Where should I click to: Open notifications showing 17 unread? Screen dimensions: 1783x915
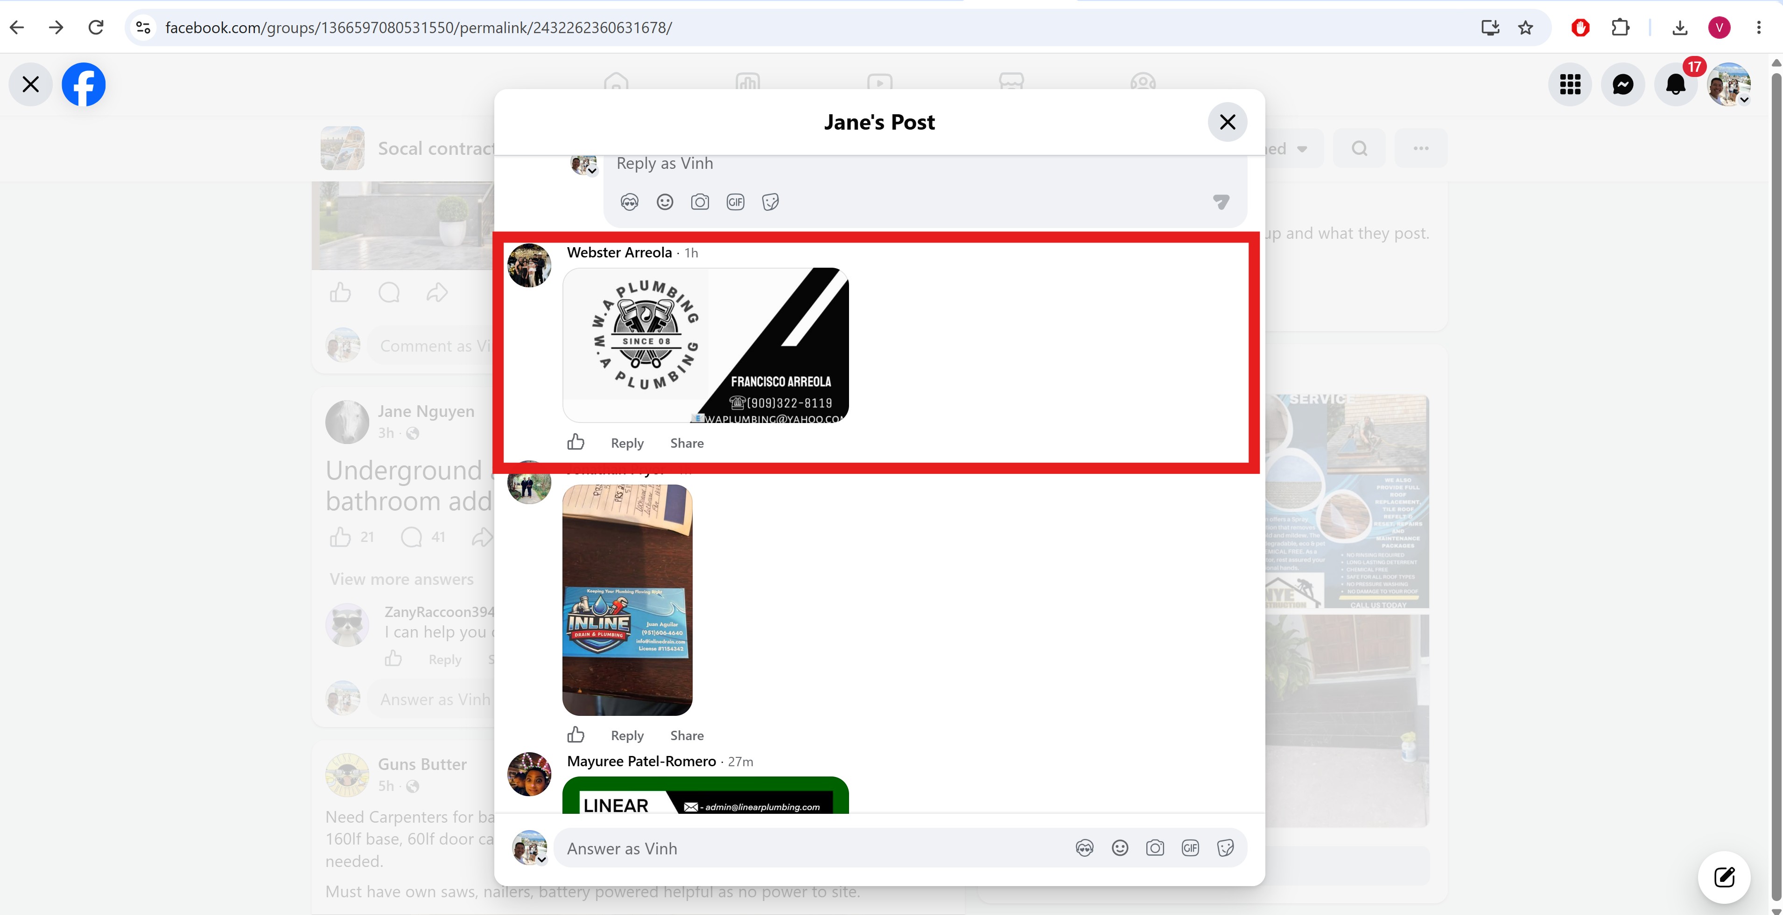point(1676,84)
